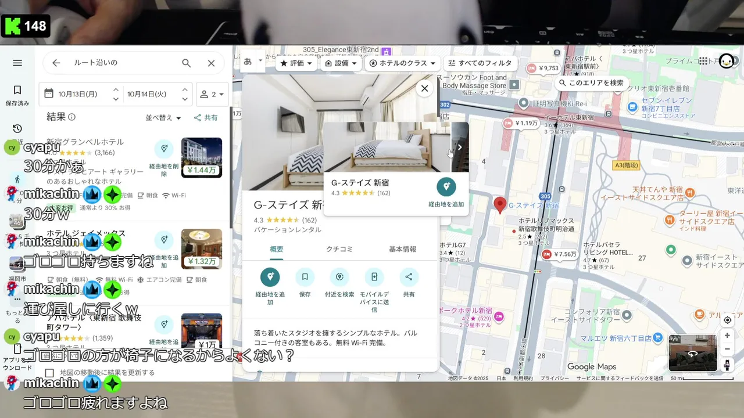Click サービスに関するフィードバックを送信 link

tap(620, 378)
